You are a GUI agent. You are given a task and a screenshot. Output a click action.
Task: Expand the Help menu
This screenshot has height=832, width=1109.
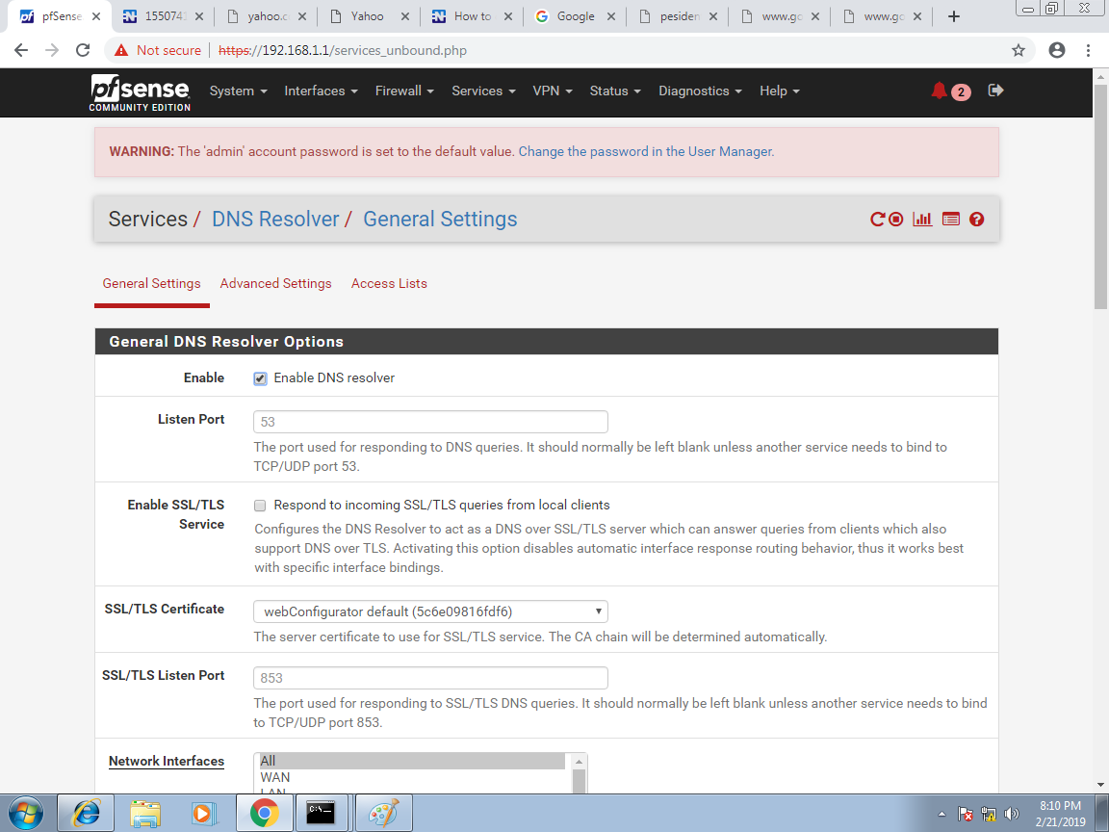point(780,91)
